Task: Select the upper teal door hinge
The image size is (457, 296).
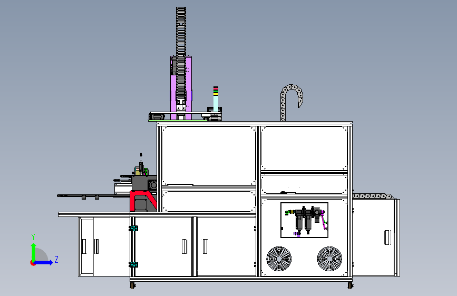Action: pos(133,229)
